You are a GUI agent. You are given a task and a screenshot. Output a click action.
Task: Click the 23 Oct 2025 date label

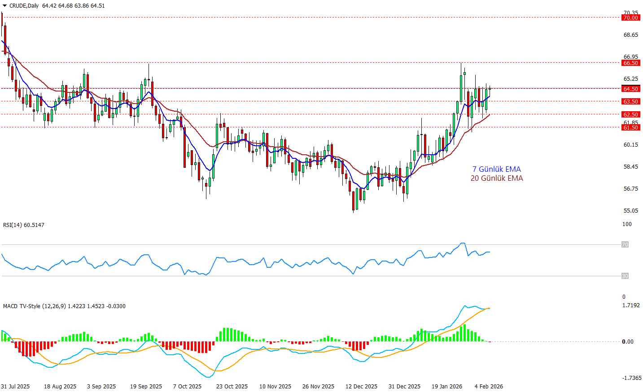coord(232,387)
